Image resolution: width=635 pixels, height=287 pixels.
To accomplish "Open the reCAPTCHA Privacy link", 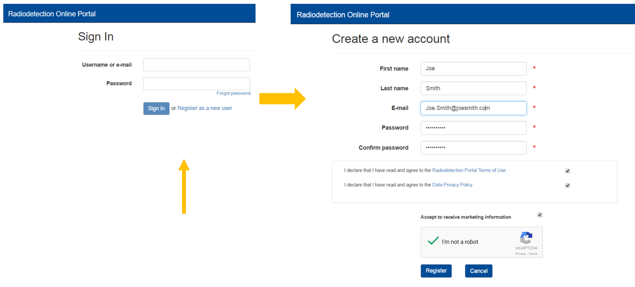I will coord(520,254).
